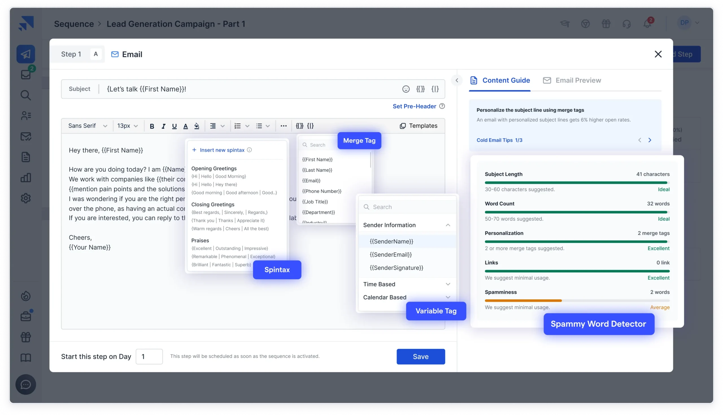Open Settings gear in the sidebar
The width and height of the screenshot is (723, 415).
coord(26,198)
